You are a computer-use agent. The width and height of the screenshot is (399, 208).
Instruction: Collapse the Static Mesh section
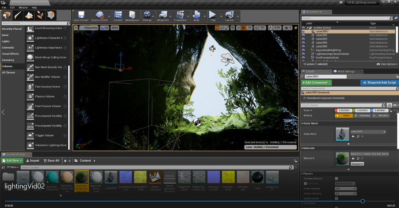pyautogui.click(x=302, y=123)
